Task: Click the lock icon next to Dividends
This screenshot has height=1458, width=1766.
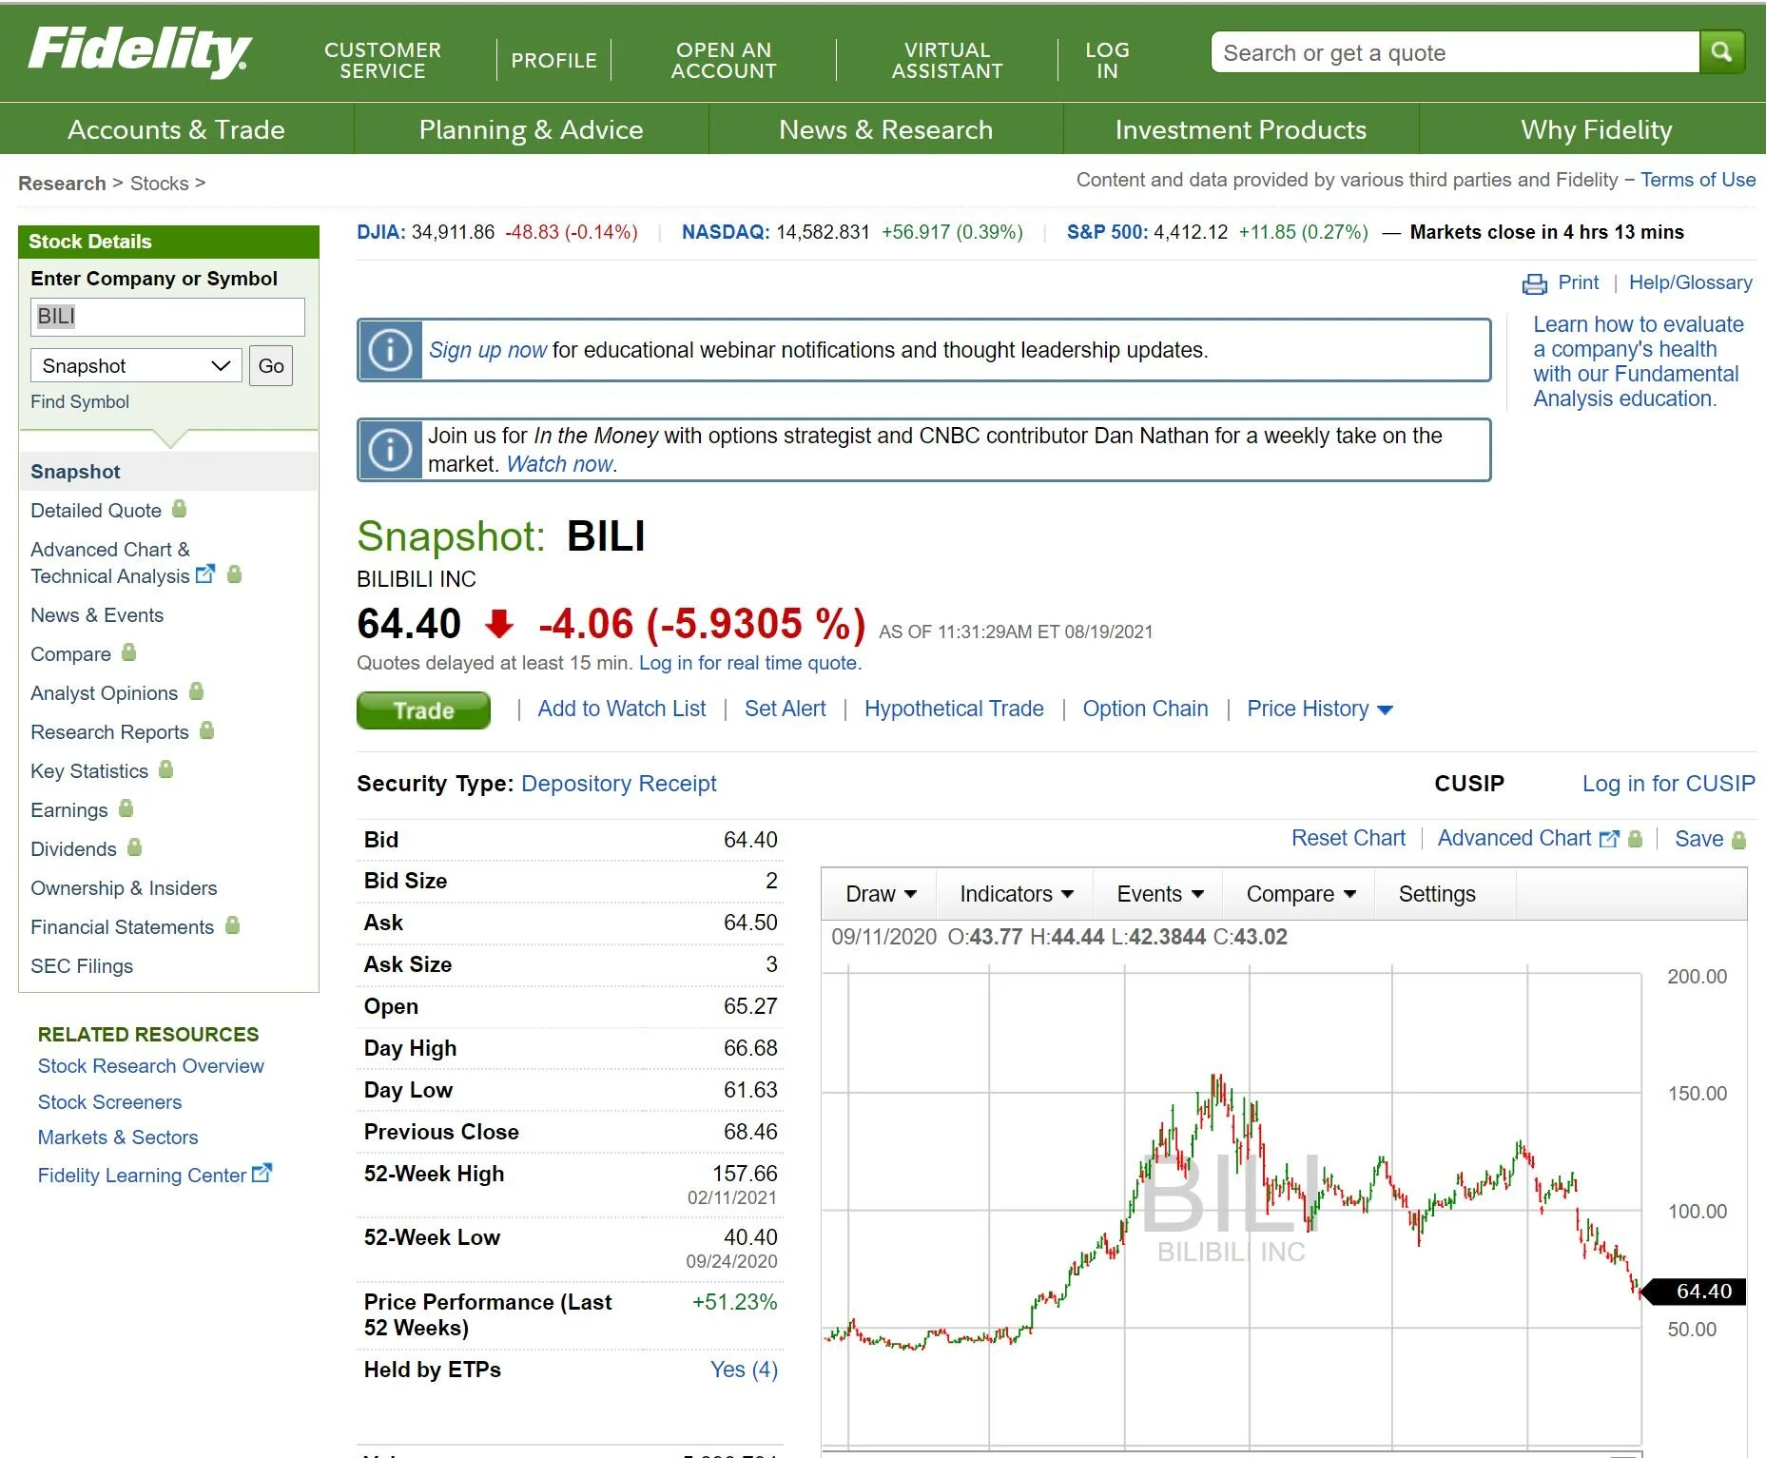Action: pos(135,847)
